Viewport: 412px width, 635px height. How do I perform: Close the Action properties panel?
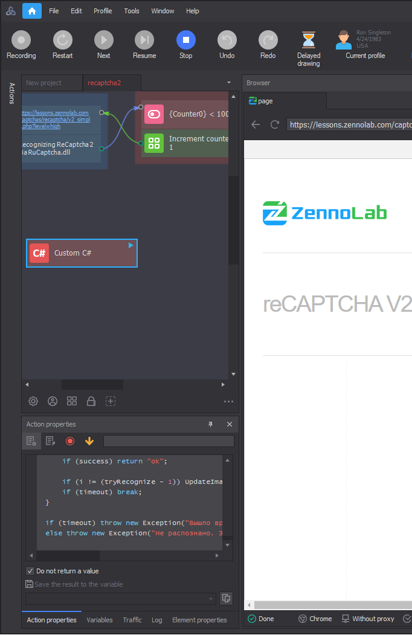230,424
